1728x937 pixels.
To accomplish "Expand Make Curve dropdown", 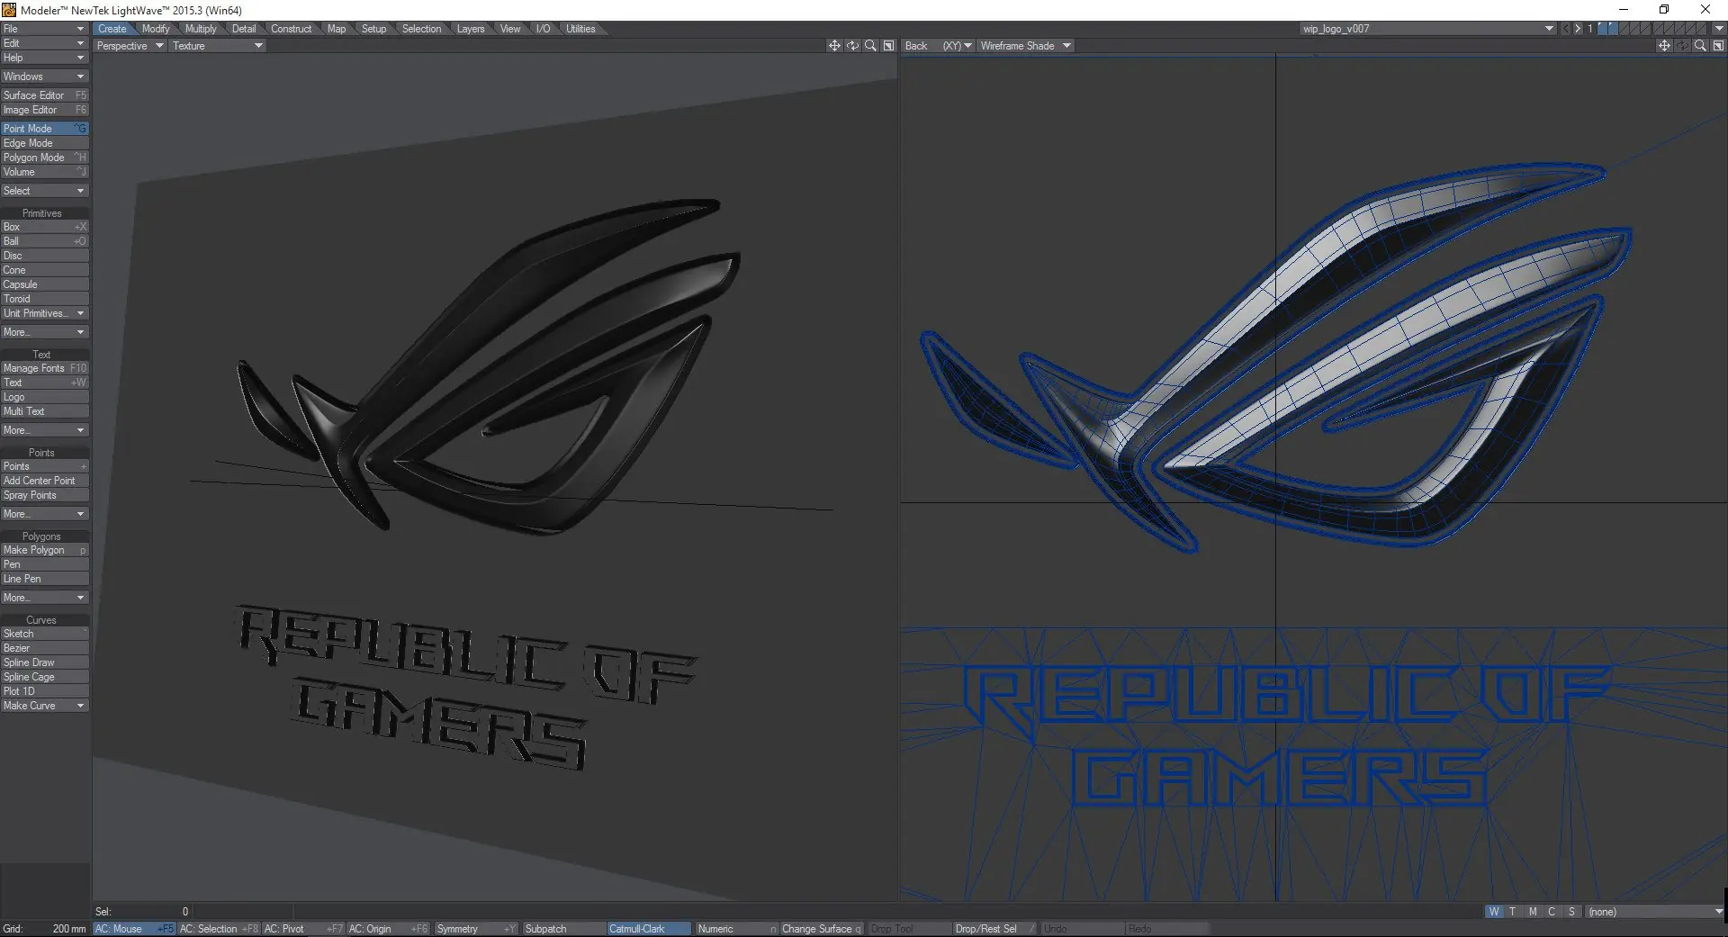I will [44, 706].
